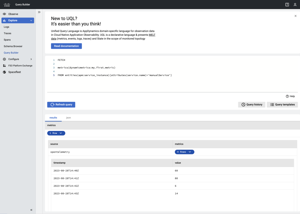300x214 pixels.
Task: Collapse the navigation sidebar
Action: coord(31,210)
